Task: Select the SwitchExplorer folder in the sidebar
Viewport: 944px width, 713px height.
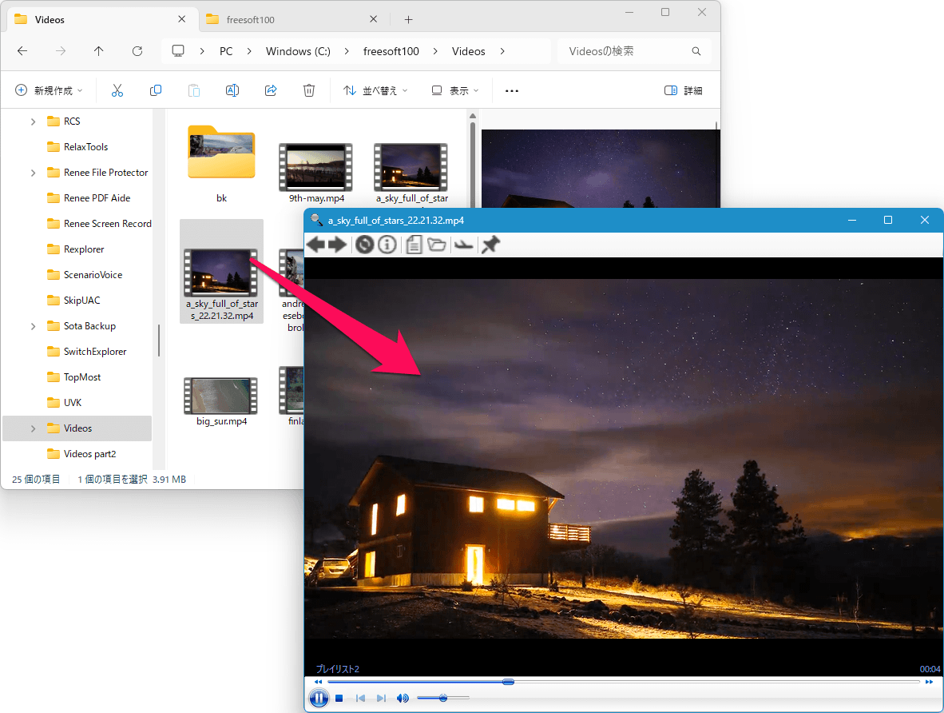Action: [94, 352]
